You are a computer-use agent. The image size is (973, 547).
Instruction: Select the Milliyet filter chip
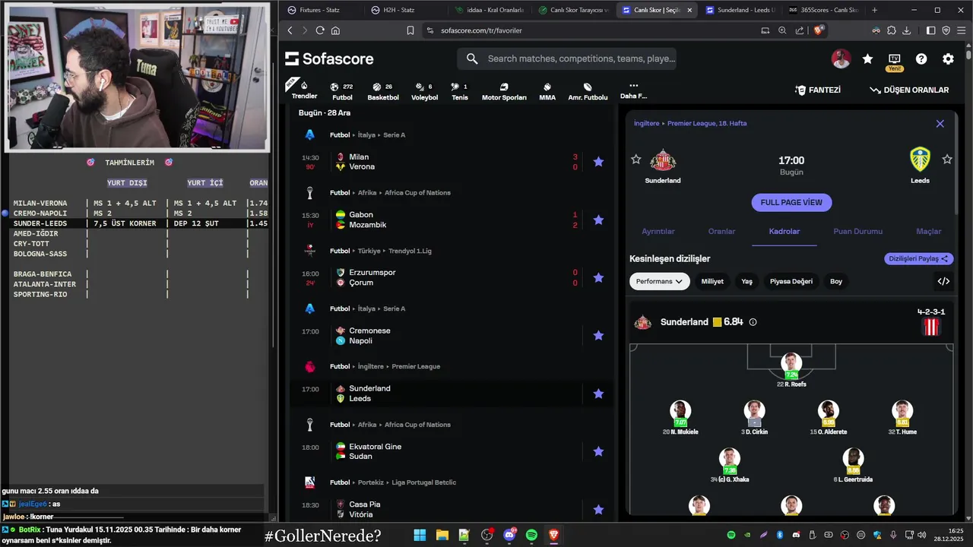712,281
